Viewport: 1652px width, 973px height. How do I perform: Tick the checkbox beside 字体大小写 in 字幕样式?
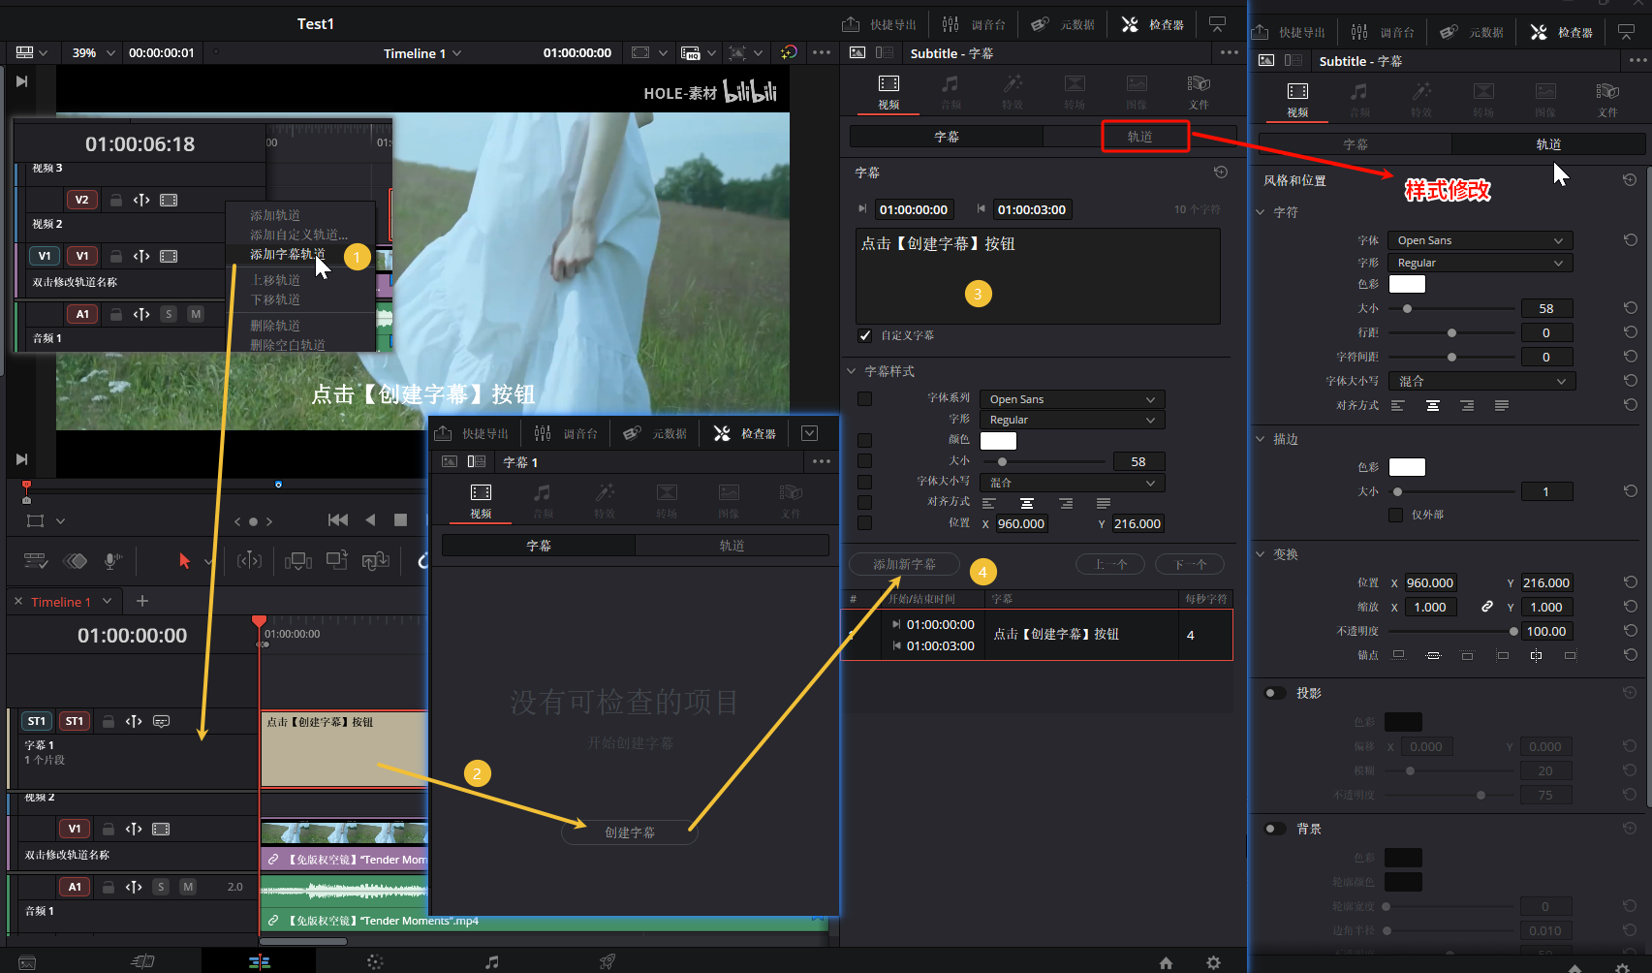(865, 482)
